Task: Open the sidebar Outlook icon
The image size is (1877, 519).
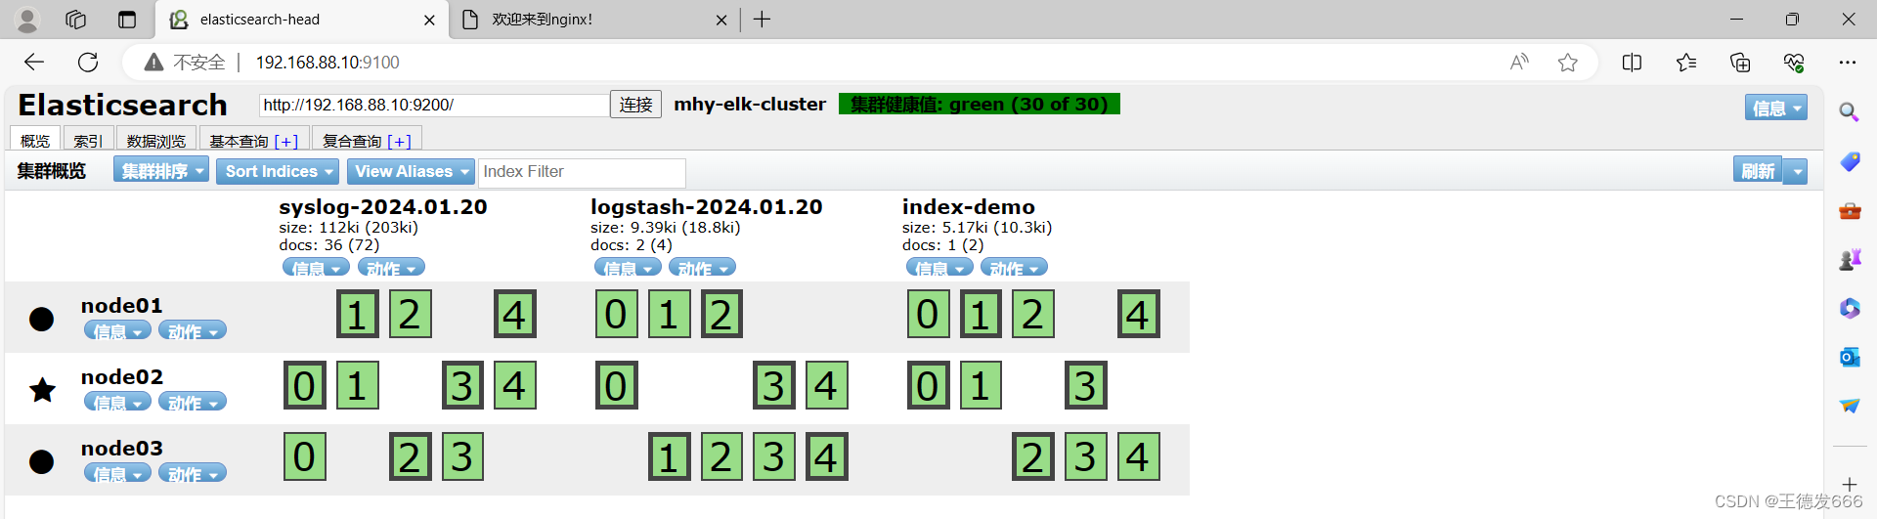Action: coord(1850,357)
